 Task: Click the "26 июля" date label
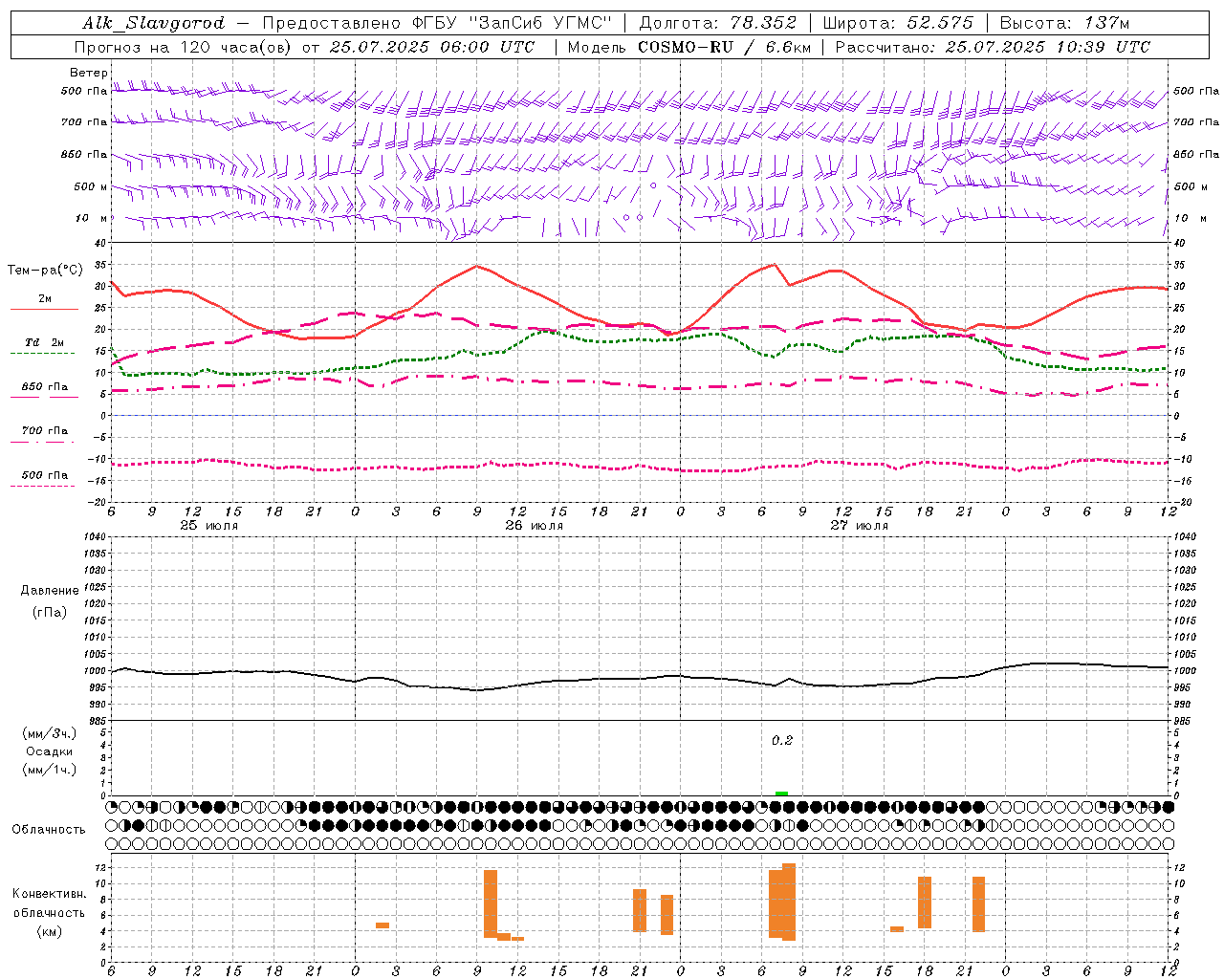tap(535, 526)
